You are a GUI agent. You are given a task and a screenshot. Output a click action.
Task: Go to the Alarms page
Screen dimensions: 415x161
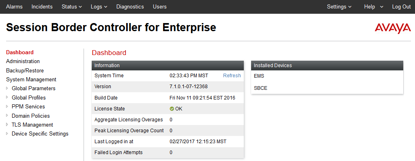[14, 7]
